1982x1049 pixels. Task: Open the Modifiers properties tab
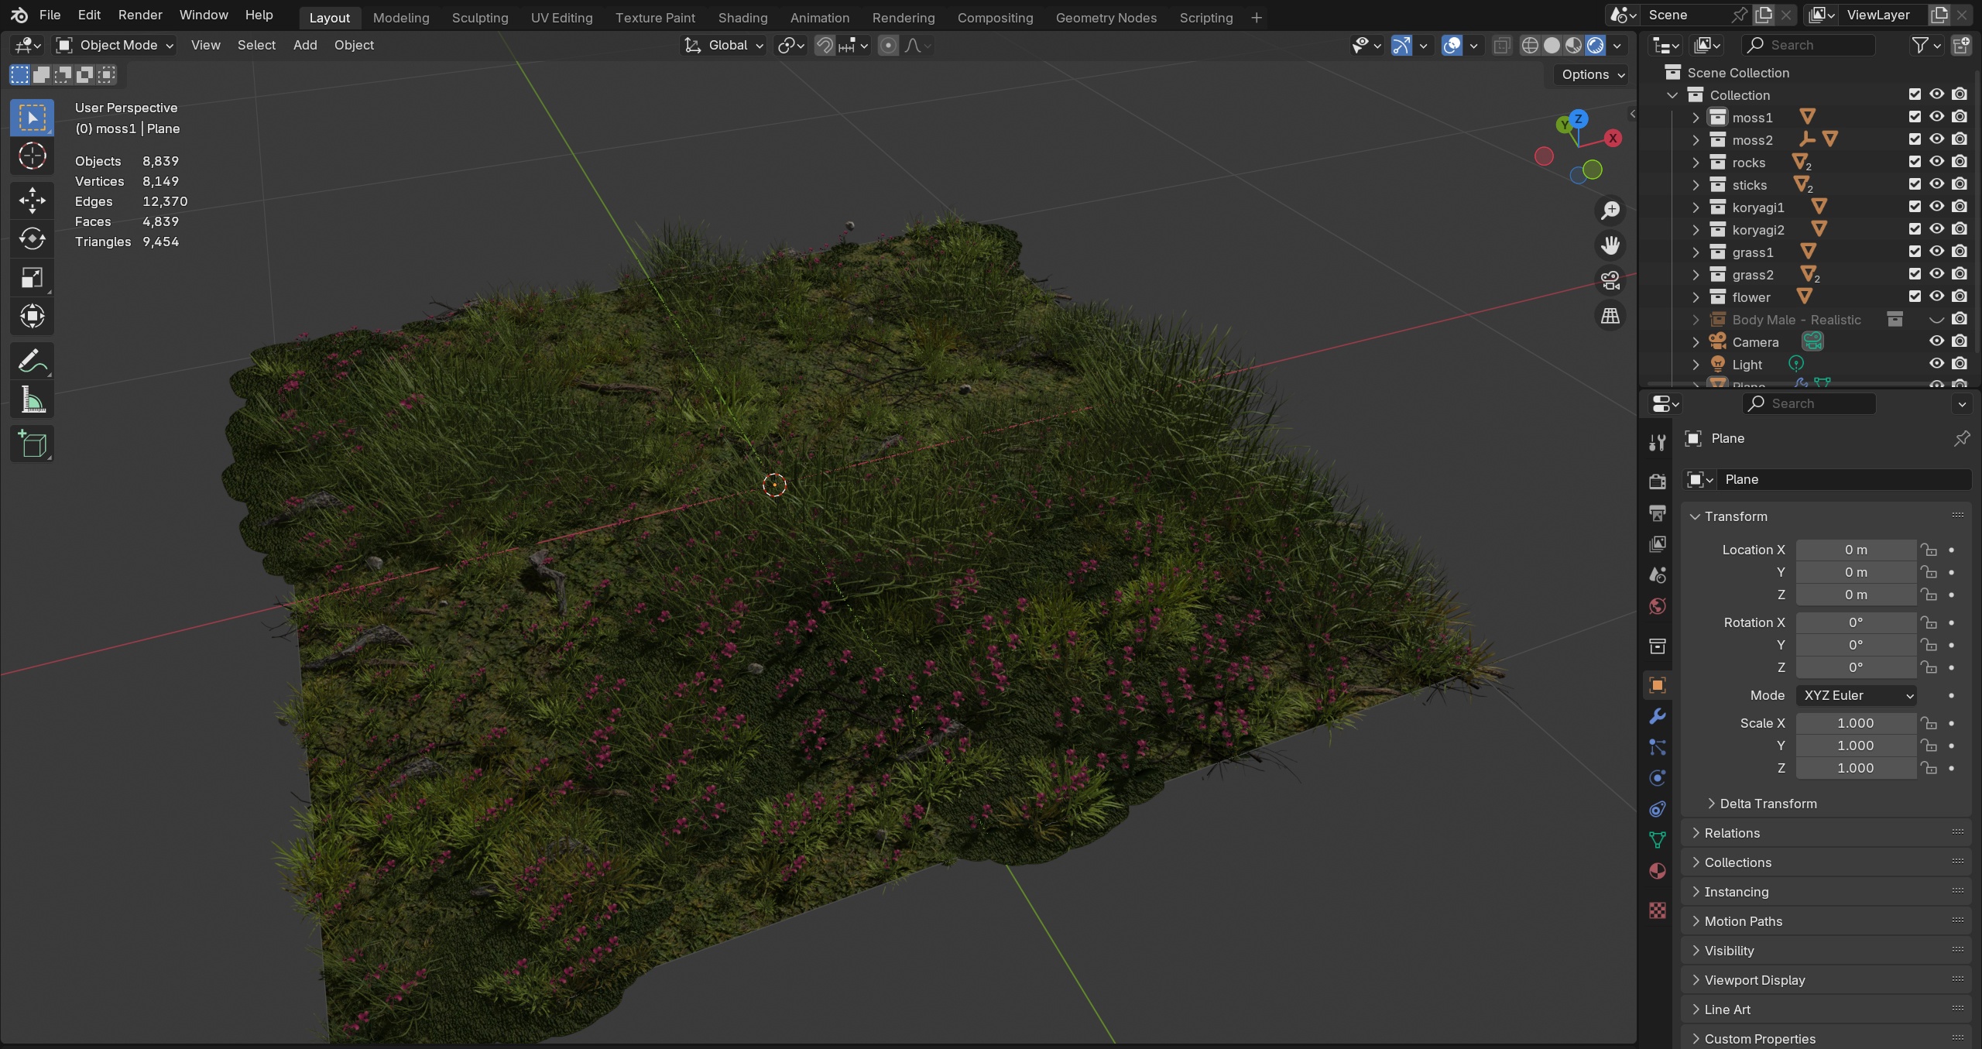pyautogui.click(x=1657, y=716)
